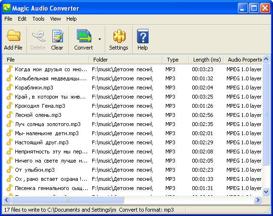Click the Delete toolbar icon
This screenshot has width=273, height=216.
tap(38, 36)
